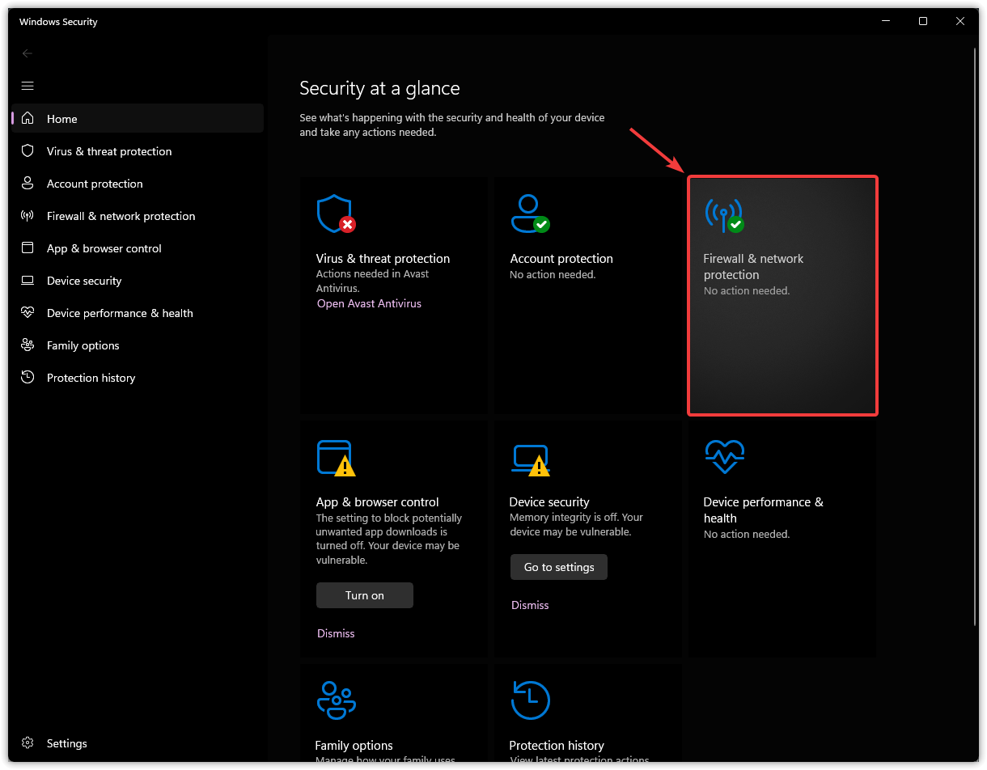987x770 pixels.
Task: Click the Virus & threat protection shield tile icon
Action: [x=335, y=214]
